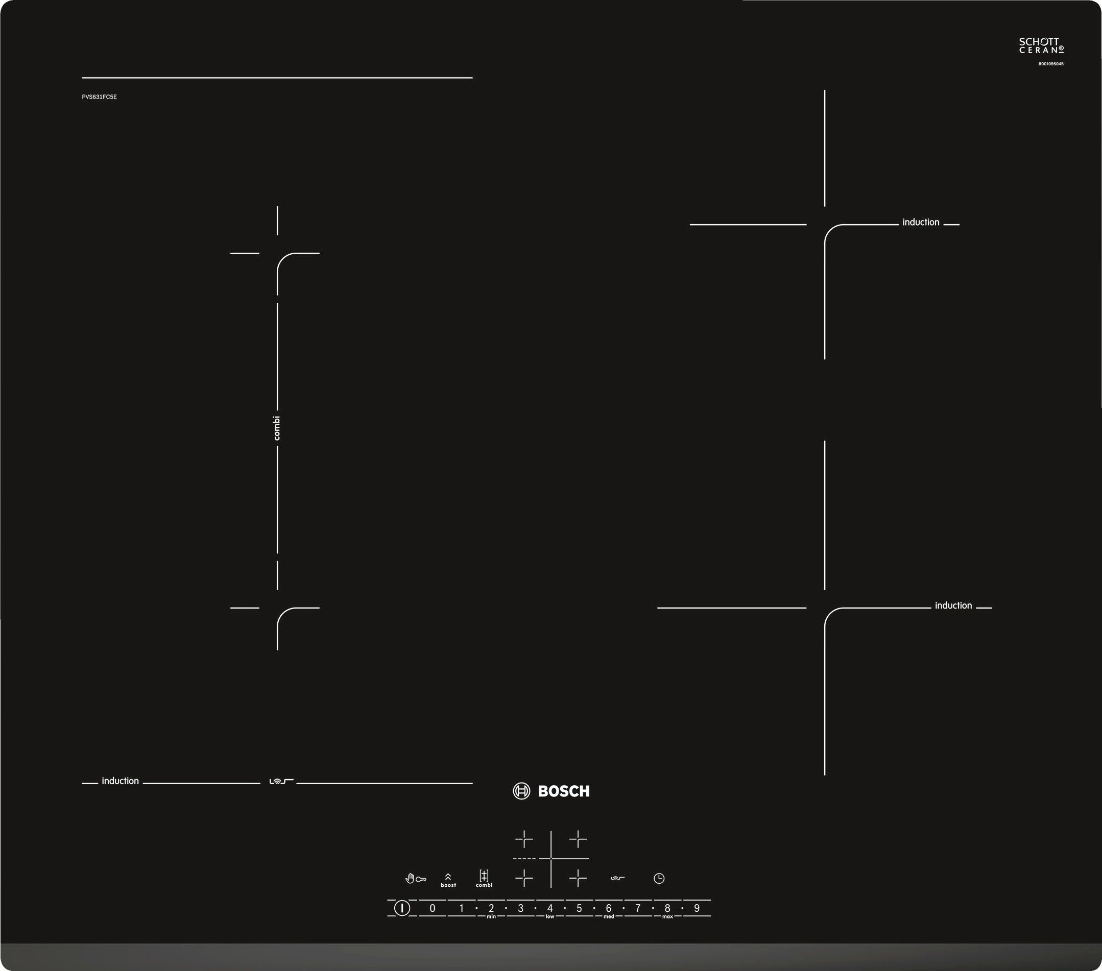The image size is (1102, 971).
Task: Tap the frying sensor icon in control panel
Action: click(617, 878)
